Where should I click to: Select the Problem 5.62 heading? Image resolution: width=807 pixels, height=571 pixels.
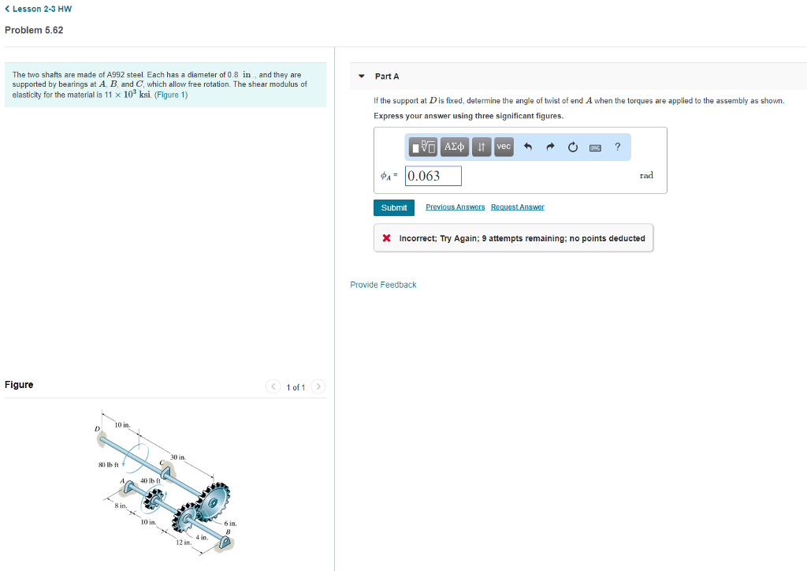[34, 29]
